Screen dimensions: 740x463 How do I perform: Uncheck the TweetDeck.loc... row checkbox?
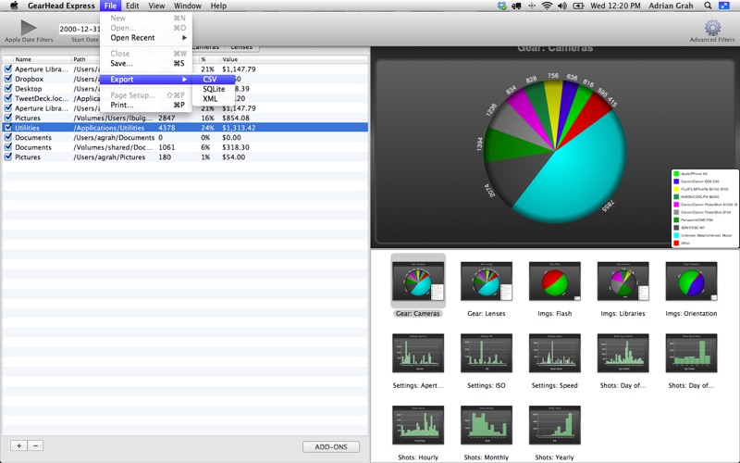click(x=8, y=98)
